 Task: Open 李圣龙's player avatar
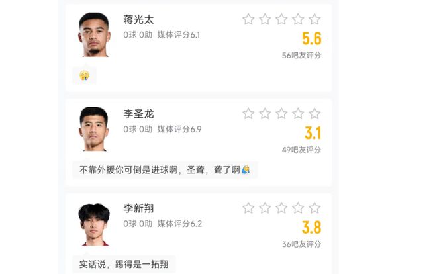94,128
